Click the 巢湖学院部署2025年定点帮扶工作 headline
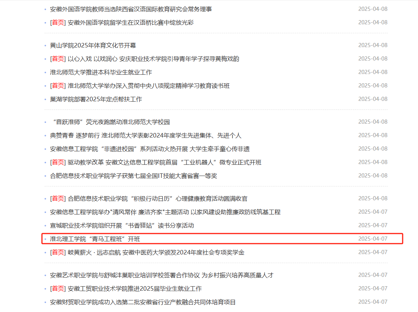The image size is (418, 312). click(96, 99)
